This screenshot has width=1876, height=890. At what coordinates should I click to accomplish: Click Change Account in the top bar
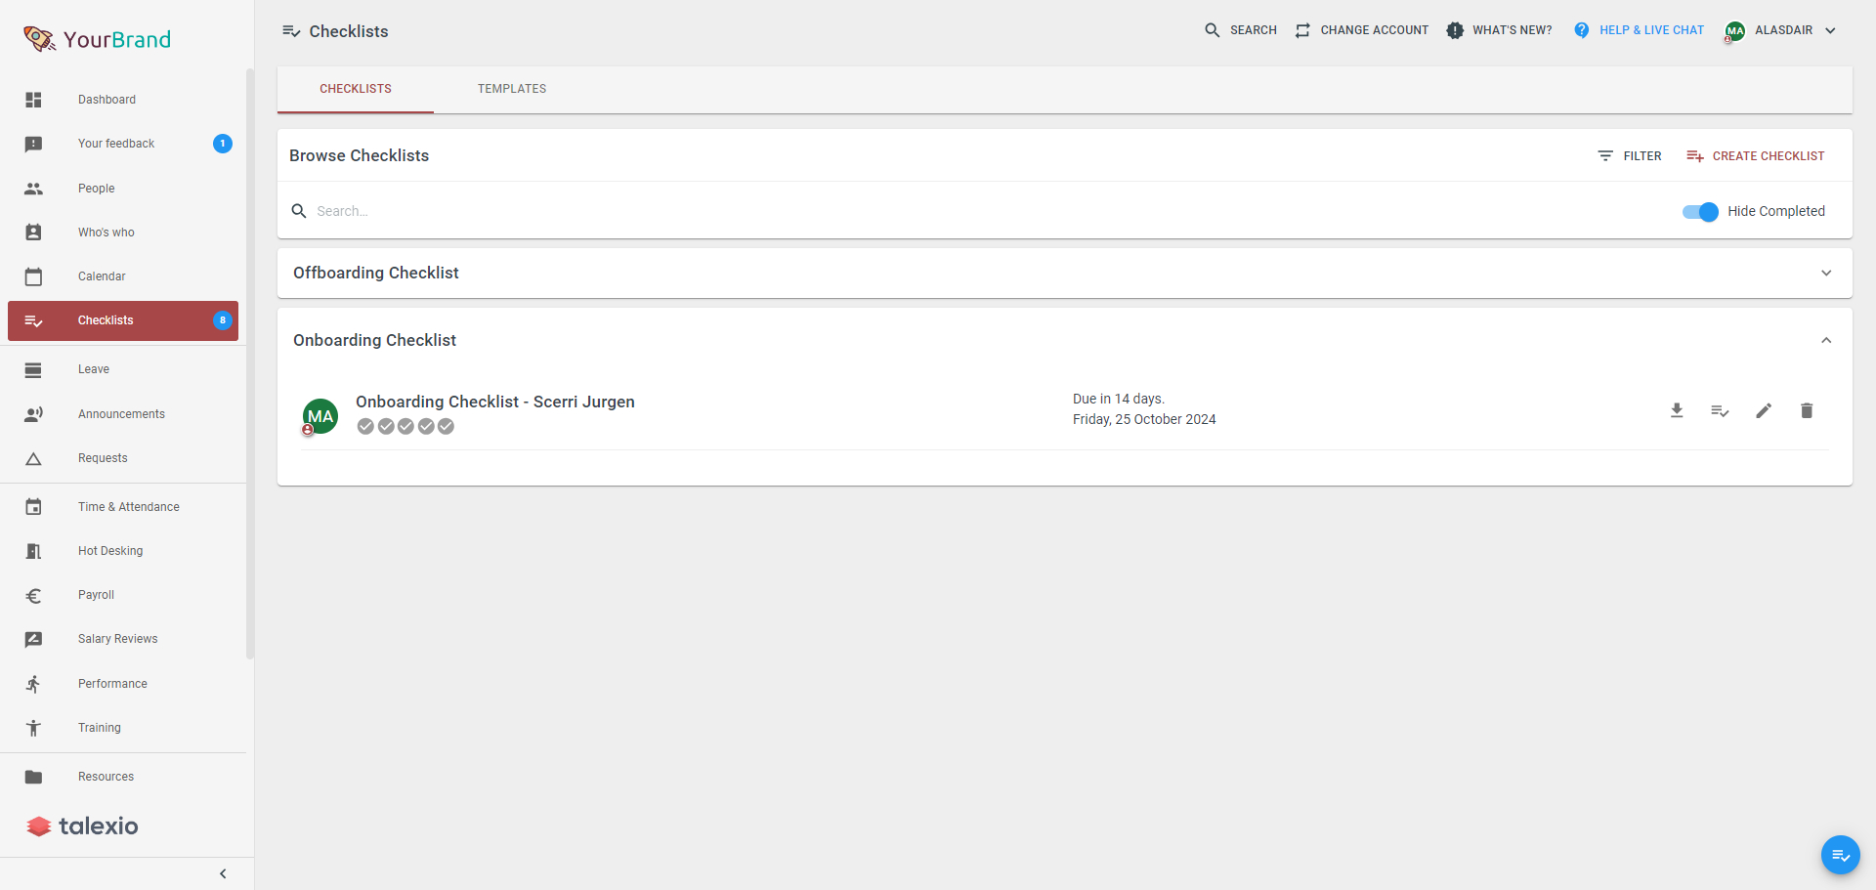(x=1361, y=30)
